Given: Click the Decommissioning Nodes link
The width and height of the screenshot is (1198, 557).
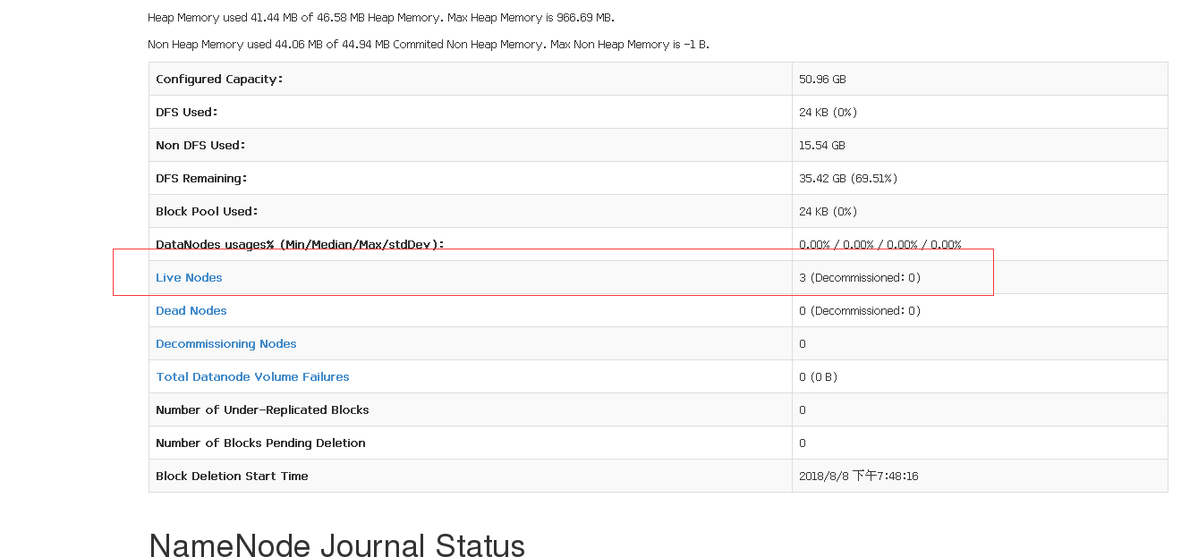Looking at the screenshot, I should [x=225, y=344].
